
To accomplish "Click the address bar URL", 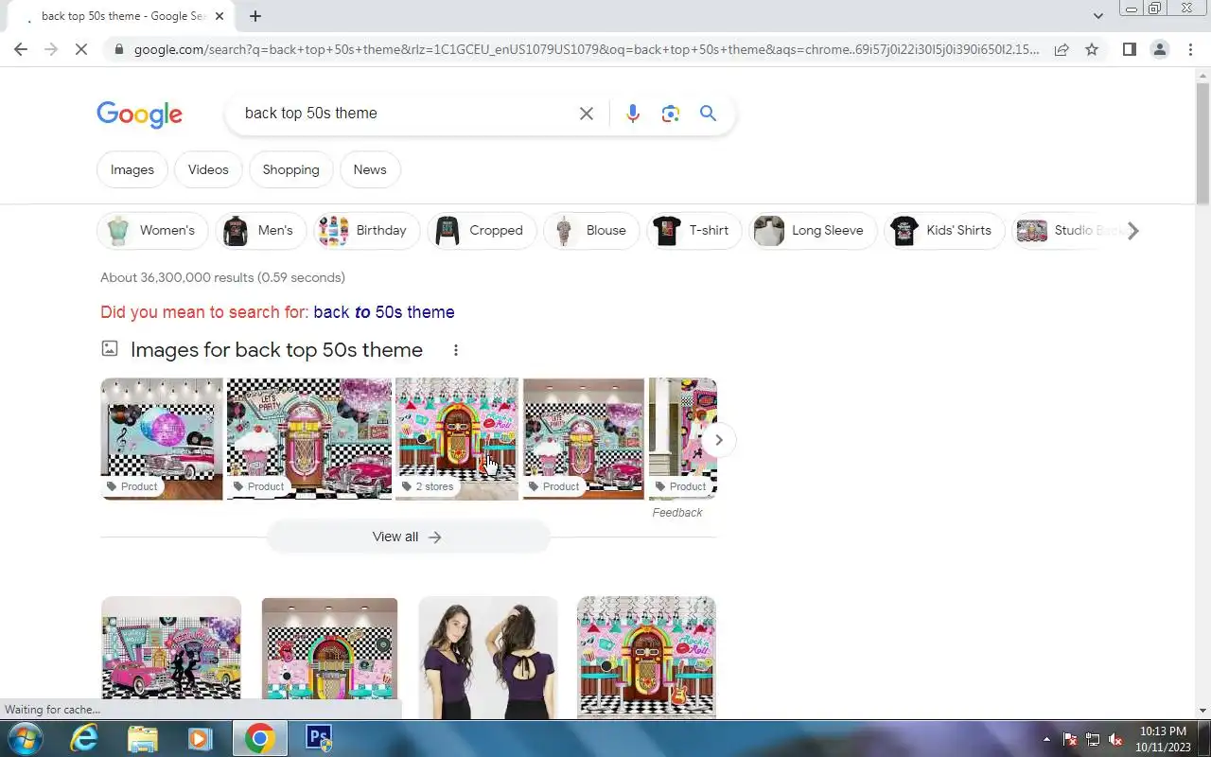I will click(x=587, y=49).
